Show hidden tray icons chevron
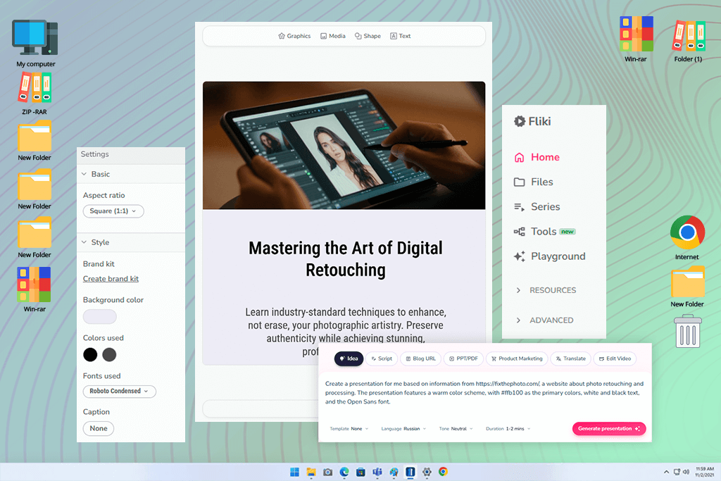 [x=666, y=472]
